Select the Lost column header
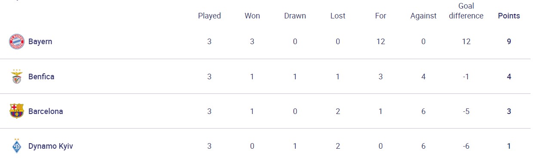Image resolution: width=534 pixels, height=162 pixels. tap(338, 16)
